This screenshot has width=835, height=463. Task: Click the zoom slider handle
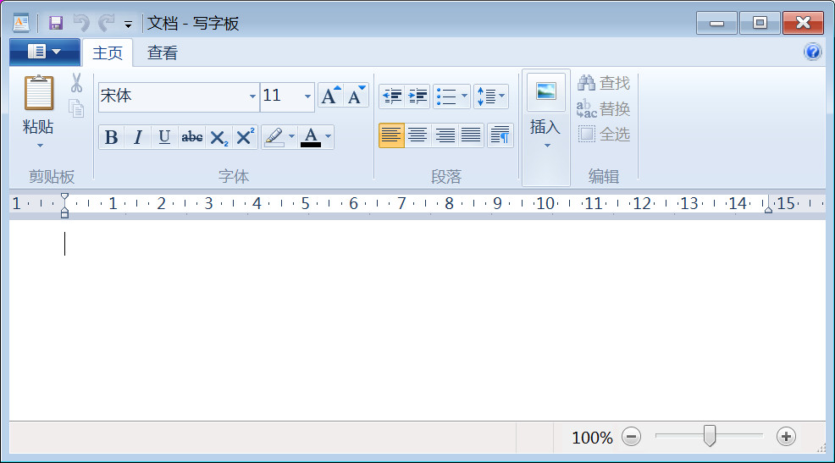point(710,435)
